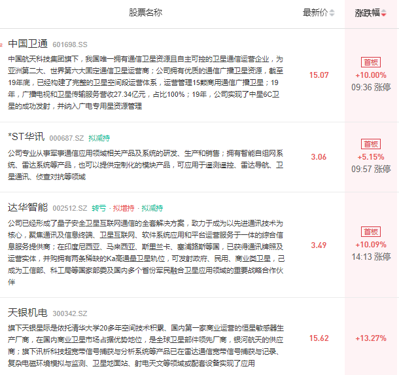399x375 pixels.
Task: Click 09:36 涨停 time label
Action: 371,87
